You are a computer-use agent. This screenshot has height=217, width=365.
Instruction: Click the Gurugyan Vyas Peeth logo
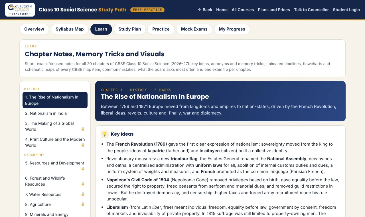point(20,10)
